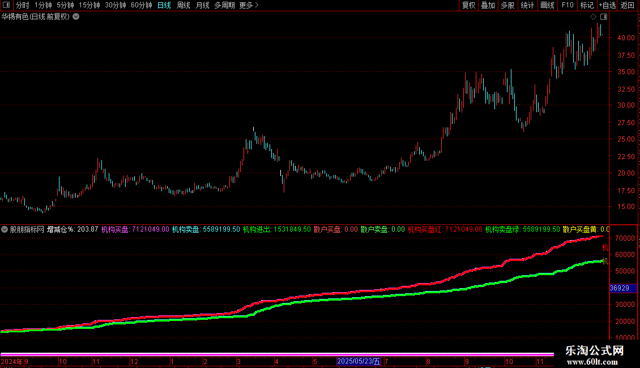Select the 60分钟 period tab
This screenshot has width=640, height=368.
tap(141, 5)
